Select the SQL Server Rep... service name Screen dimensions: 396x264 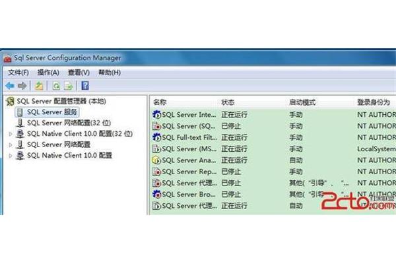189,172
